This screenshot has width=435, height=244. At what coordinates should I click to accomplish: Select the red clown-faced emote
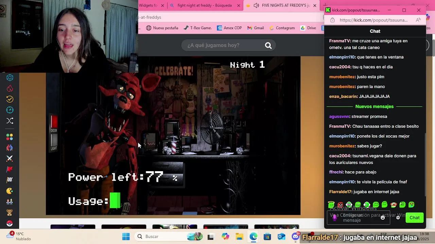coord(394,205)
